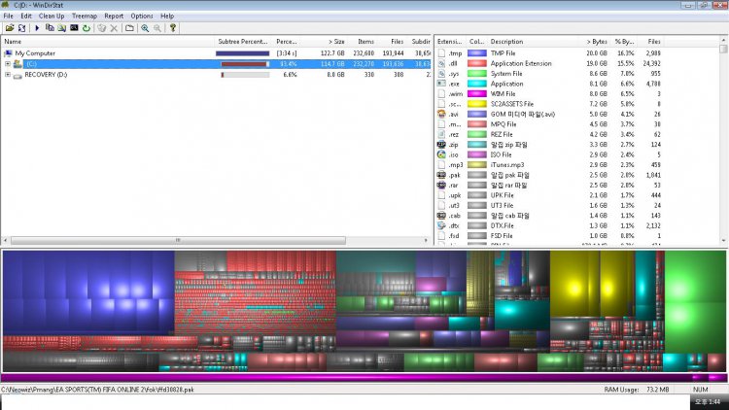
Task: Click the directory list horizontal scrollbar
Action: click(x=178, y=240)
